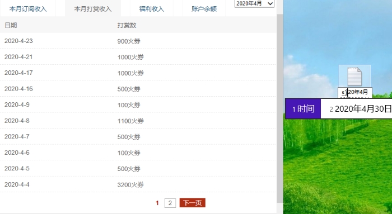Viewport: 392px width, 214px height.
Task: Open the 2020年4月 month dropdown
Action: (x=254, y=3)
